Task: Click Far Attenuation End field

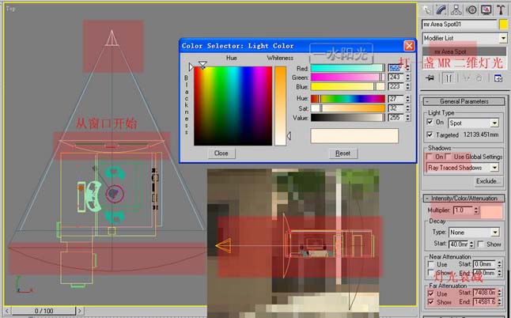Action: pos(484,302)
